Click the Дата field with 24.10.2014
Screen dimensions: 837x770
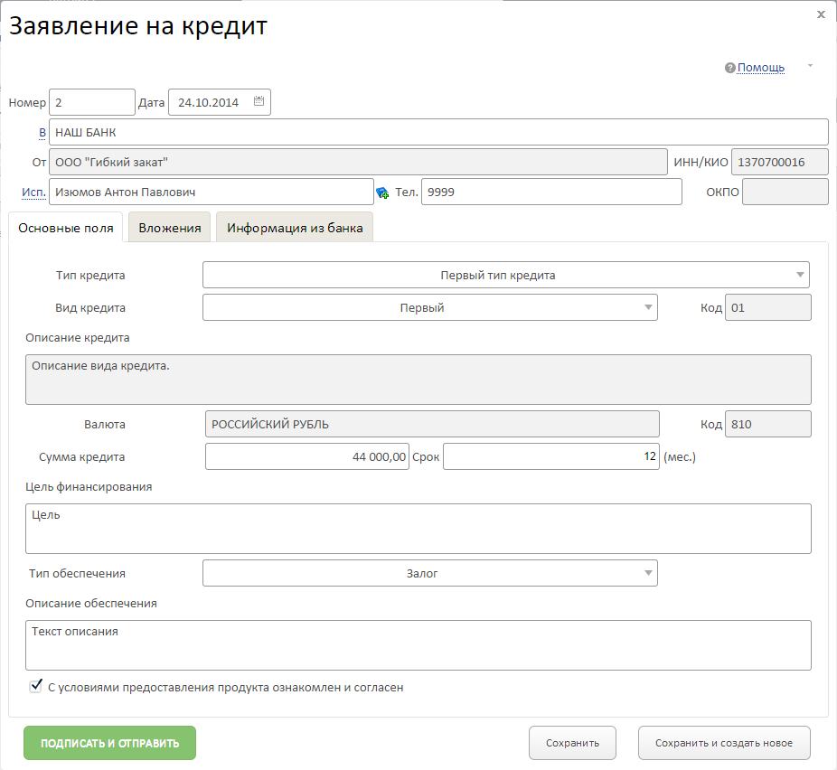(x=220, y=102)
